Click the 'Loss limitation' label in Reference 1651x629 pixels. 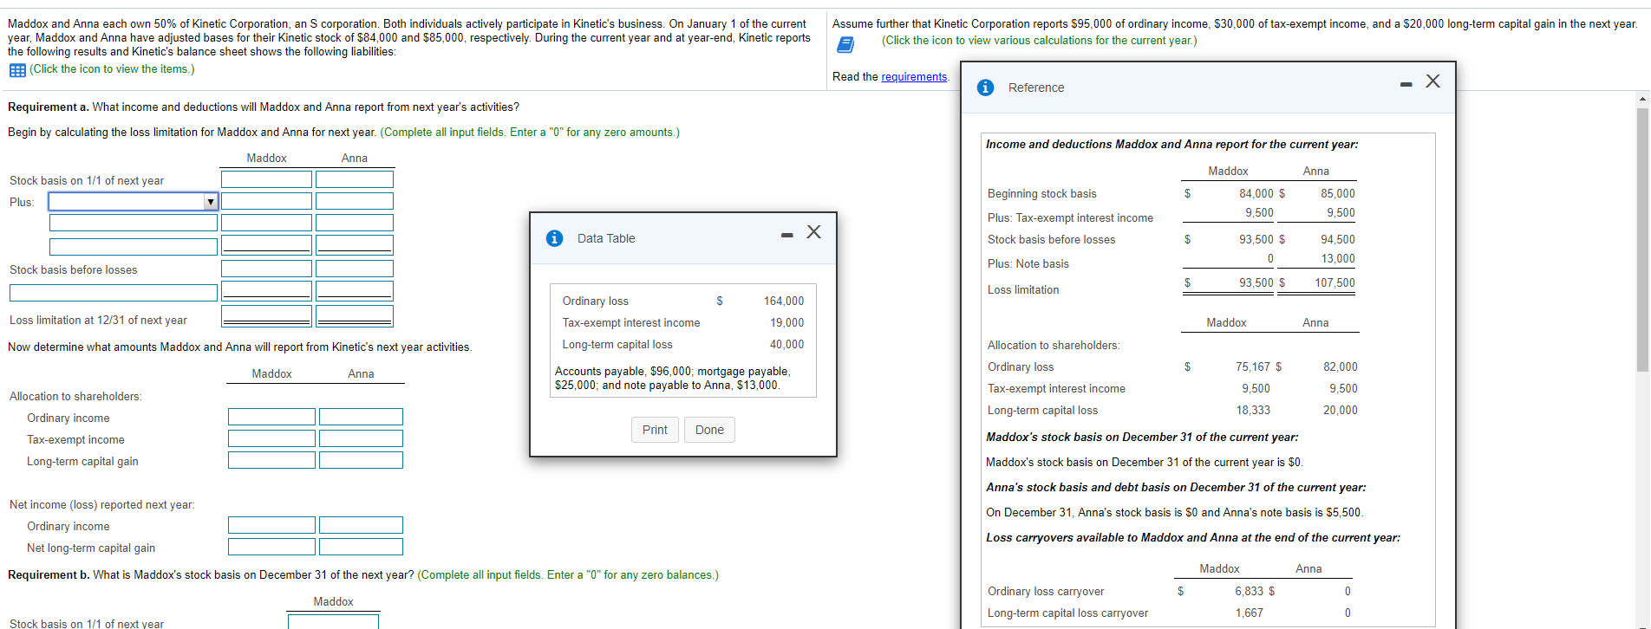(x=1023, y=290)
